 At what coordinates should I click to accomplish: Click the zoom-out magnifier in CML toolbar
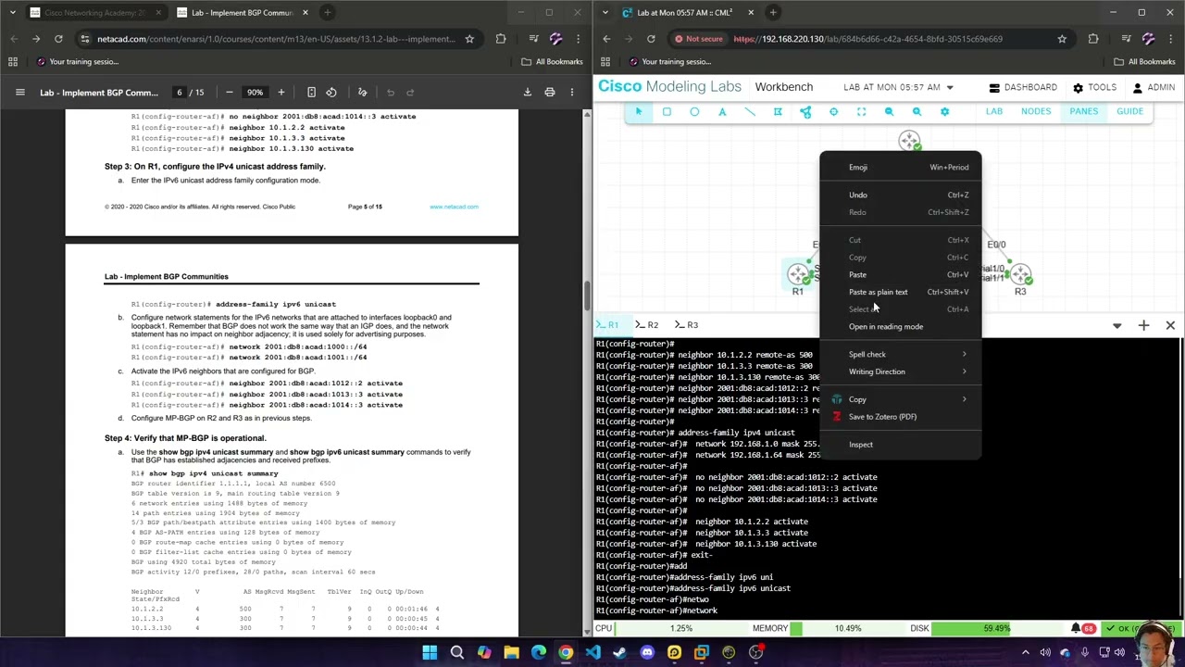(x=889, y=112)
